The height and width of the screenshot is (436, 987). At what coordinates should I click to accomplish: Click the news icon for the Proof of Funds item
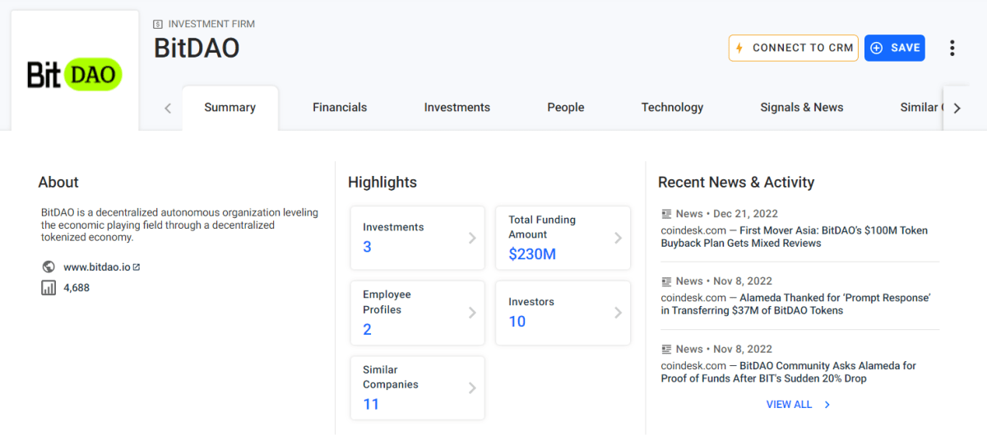(x=666, y=349)
